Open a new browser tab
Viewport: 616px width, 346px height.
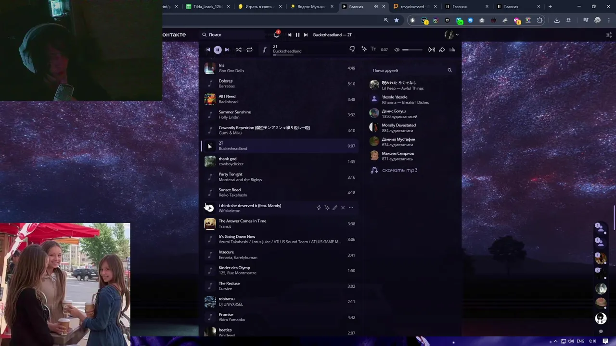(550, 7)
